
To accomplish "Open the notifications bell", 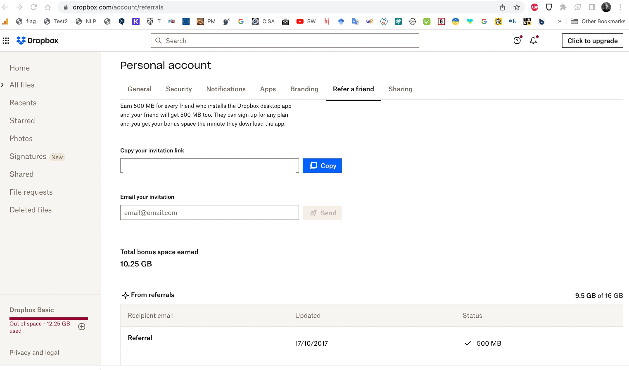I will click(533, 41).
